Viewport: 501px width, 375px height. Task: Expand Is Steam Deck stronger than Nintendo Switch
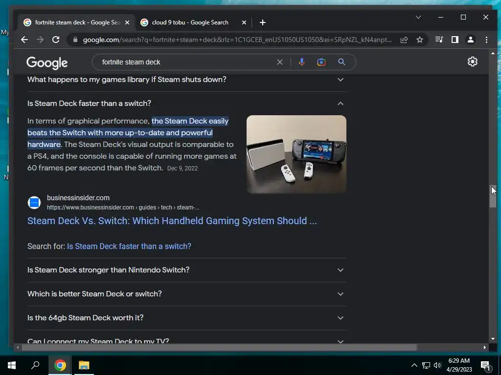click(x=187, y=270)
